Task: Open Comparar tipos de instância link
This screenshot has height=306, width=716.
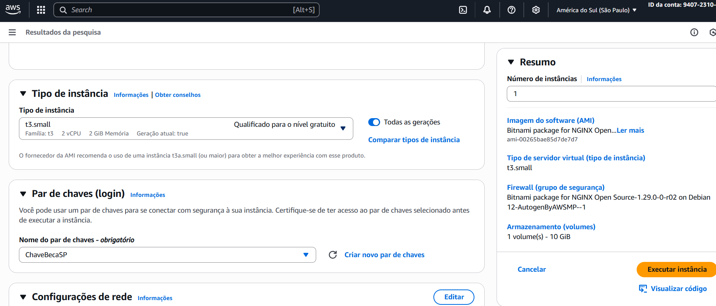Action: (414, 140)
